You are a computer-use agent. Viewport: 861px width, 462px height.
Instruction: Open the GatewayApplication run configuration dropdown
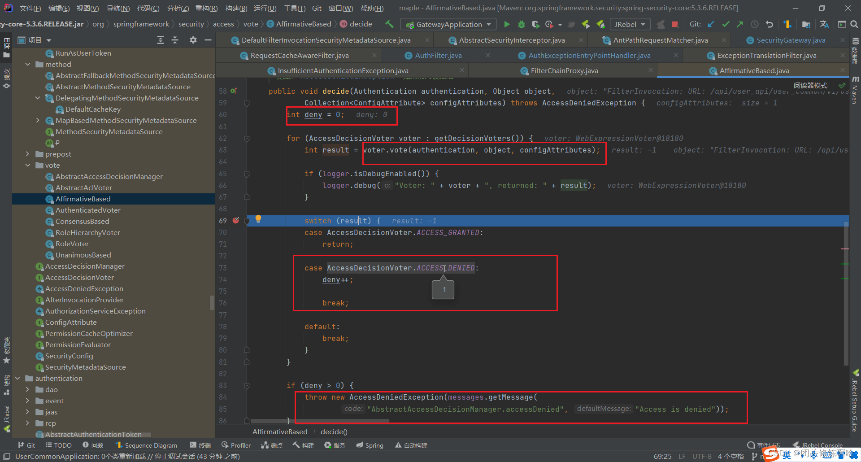449,24
